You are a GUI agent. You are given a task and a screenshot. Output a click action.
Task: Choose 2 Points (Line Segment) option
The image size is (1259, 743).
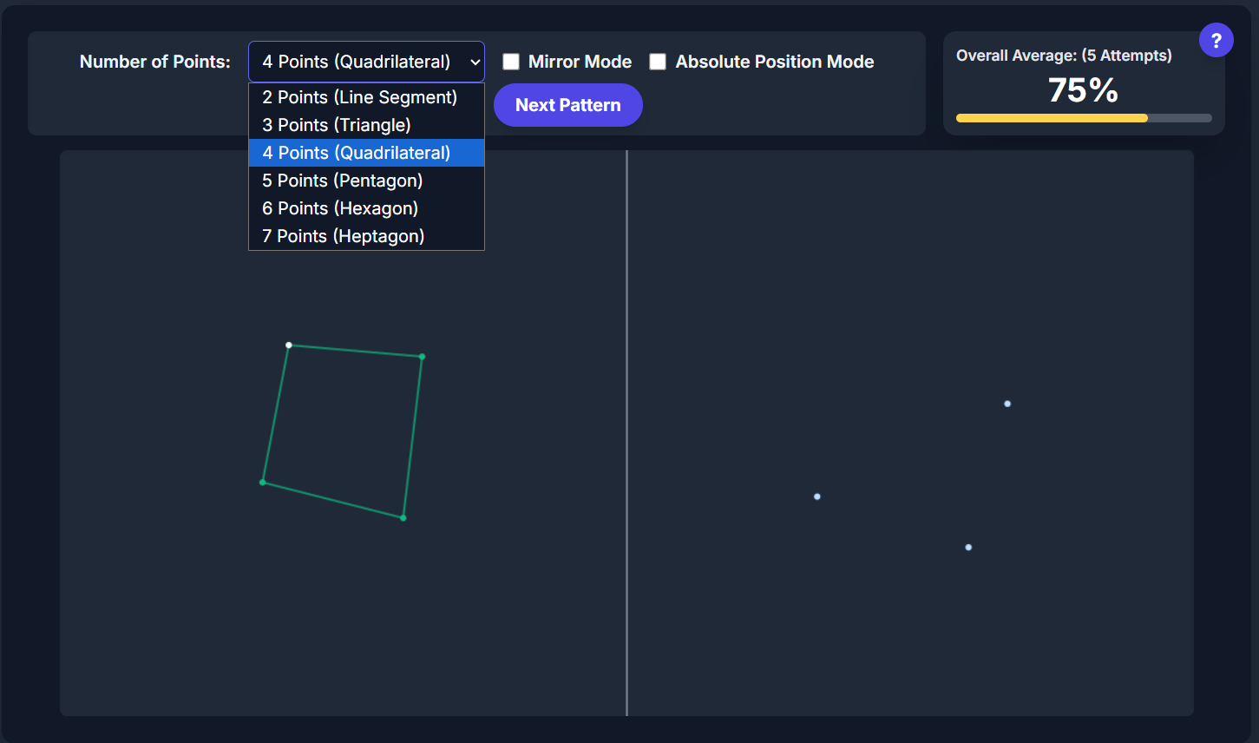(366, 97)
